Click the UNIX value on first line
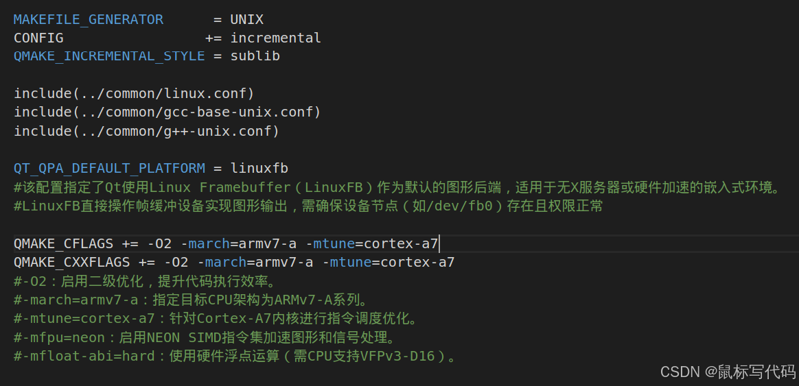The image size is (799, 386). coord(246,19)
